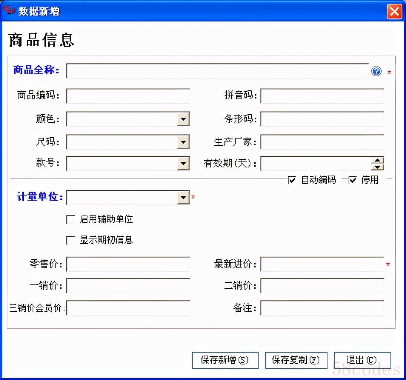Screen dimensions: 406x380
Task: Uncheck the 停用 checkbox
Action: tap(352, 180)
